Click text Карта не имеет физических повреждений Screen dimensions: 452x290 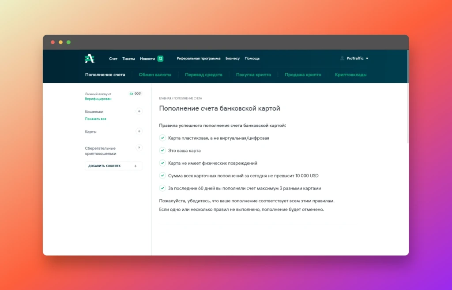pyautogui.click(x=213, y=163)
